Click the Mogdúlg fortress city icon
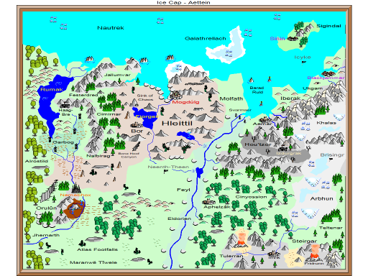Image resolution: width=368 pixels, height=276 pixels. click(176, 95)
